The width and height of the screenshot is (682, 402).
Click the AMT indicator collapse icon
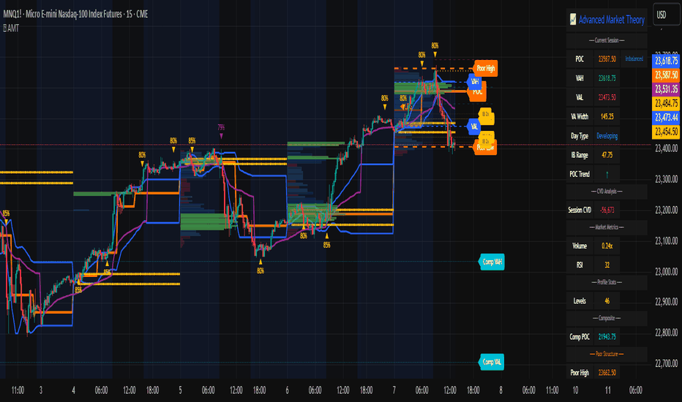tap(5, 29)
